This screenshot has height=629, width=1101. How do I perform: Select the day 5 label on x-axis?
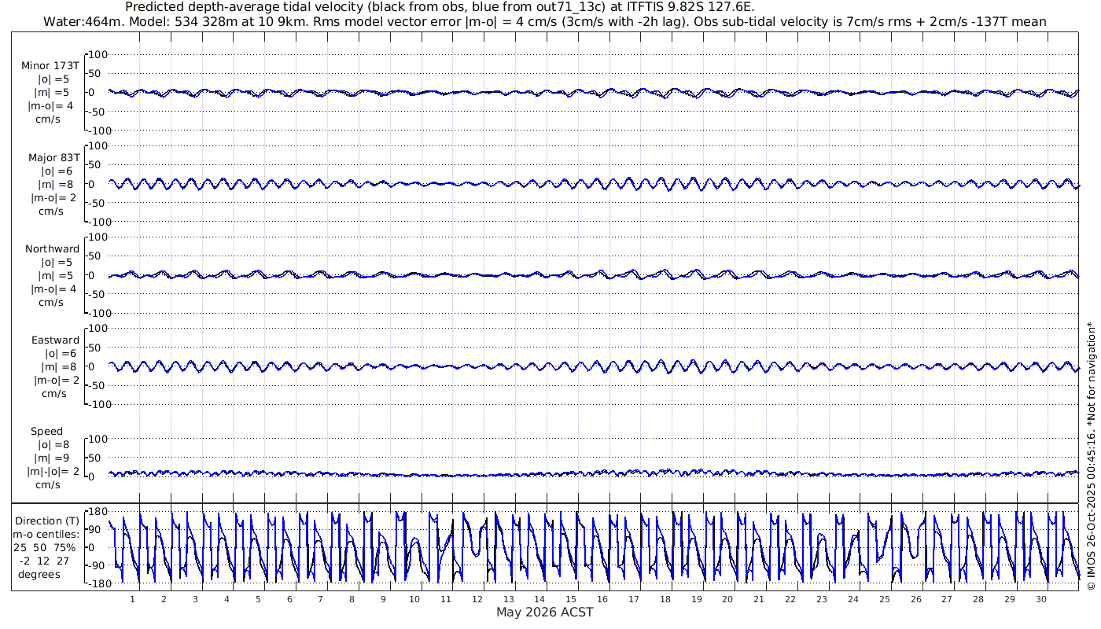click(258, 599)
